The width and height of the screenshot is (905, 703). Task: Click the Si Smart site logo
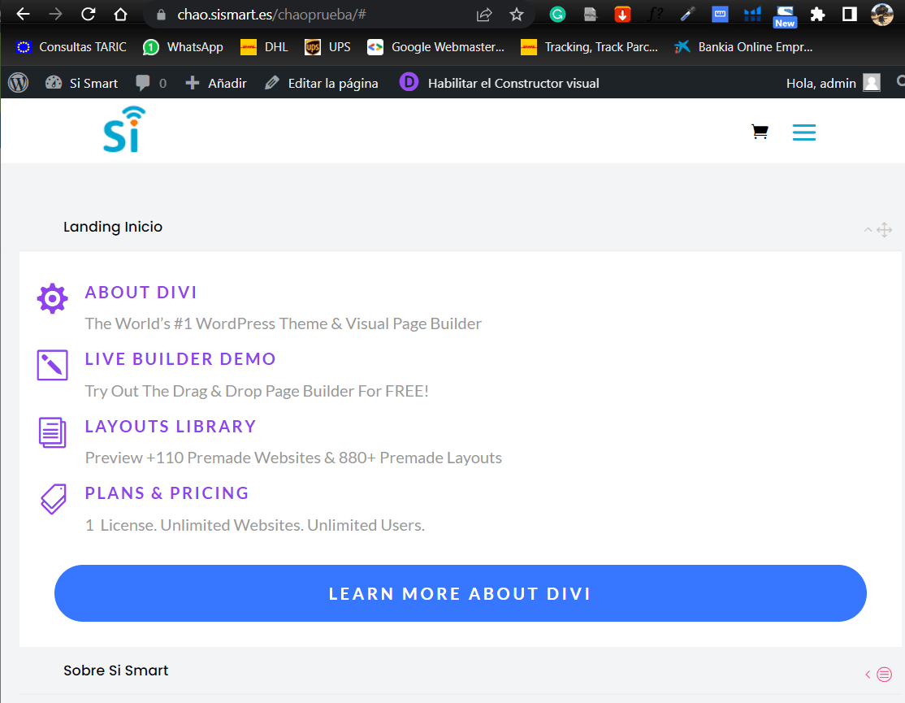(124, 129)
